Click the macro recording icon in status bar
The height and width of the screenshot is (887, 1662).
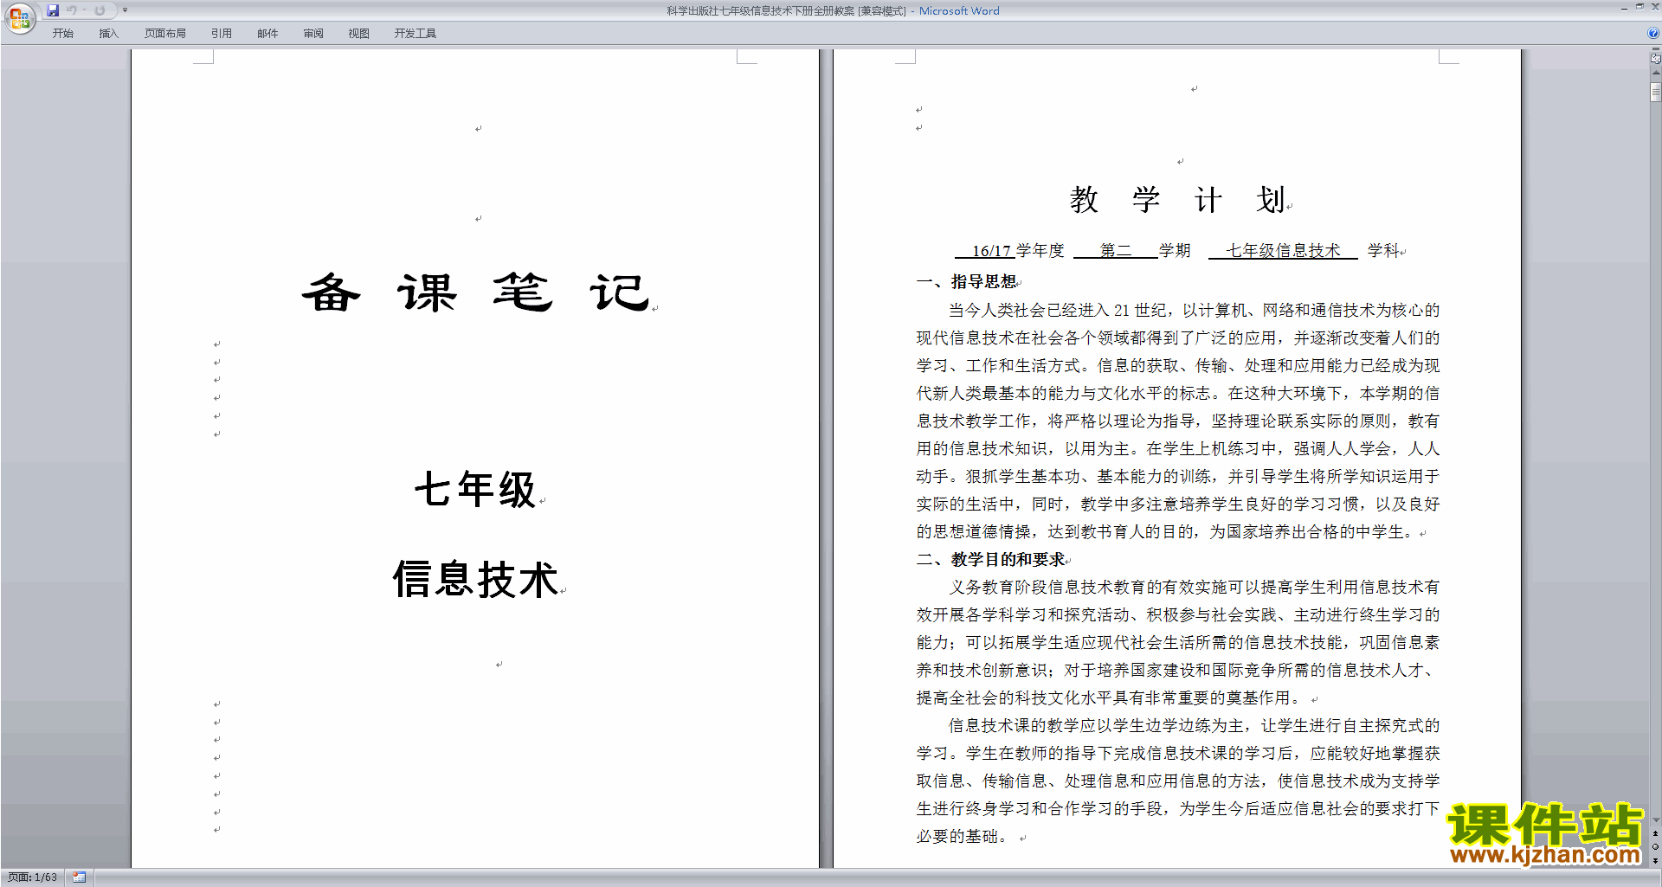(x=80, y=877)
